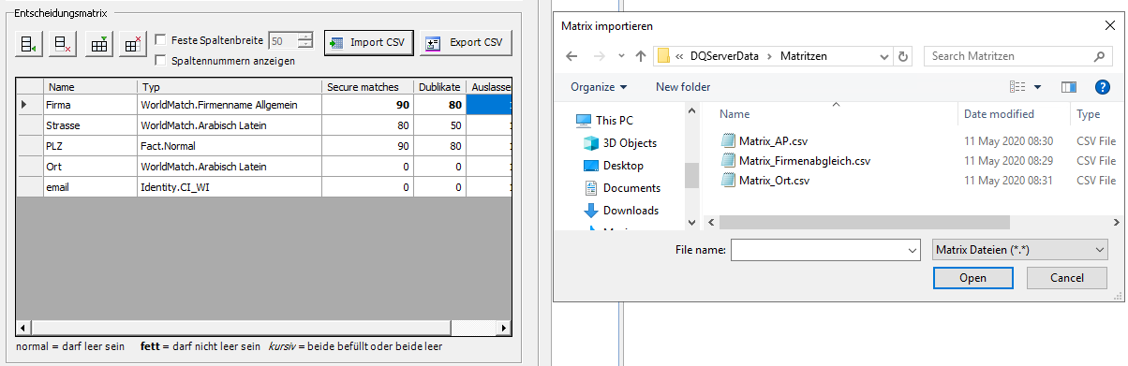1128x366 pixels.
Task: Click the forward navigation arrow in dialog
Action: [599, 56]
